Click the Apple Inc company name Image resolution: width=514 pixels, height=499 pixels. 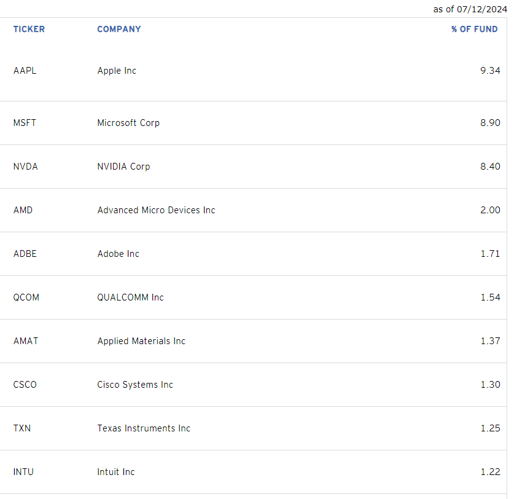[x=117, y=71]
